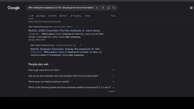Open MySQL JOINS Exercises result link
194x109 pixels.
point(65,31)
